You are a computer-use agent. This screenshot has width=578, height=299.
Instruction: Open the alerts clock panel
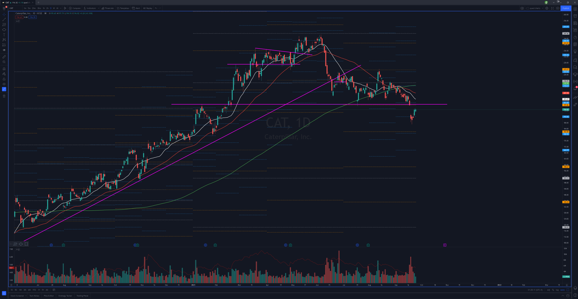coord(575,16)
